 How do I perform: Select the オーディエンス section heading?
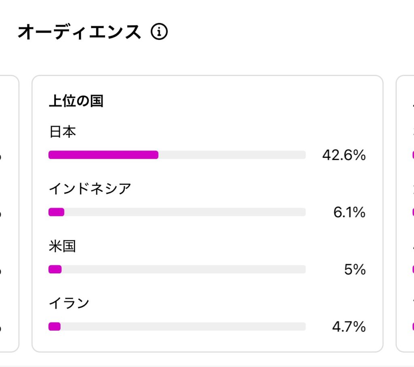[x=79, y=31]
